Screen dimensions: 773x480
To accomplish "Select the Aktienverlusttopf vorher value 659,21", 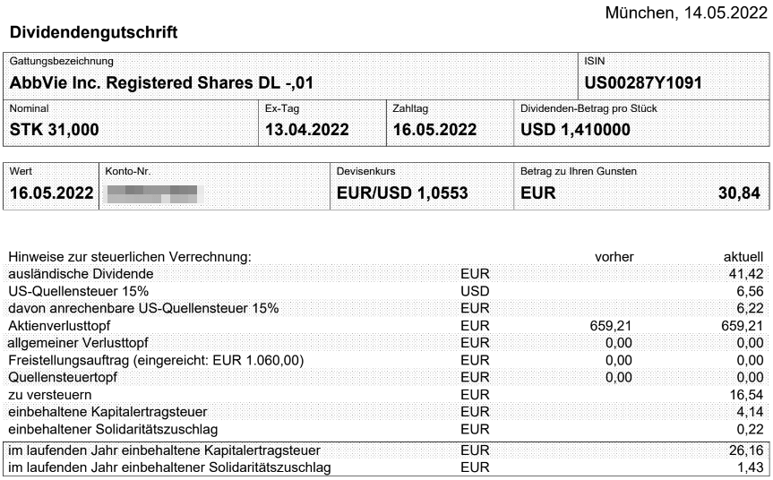I will click(x=610, y=325).
